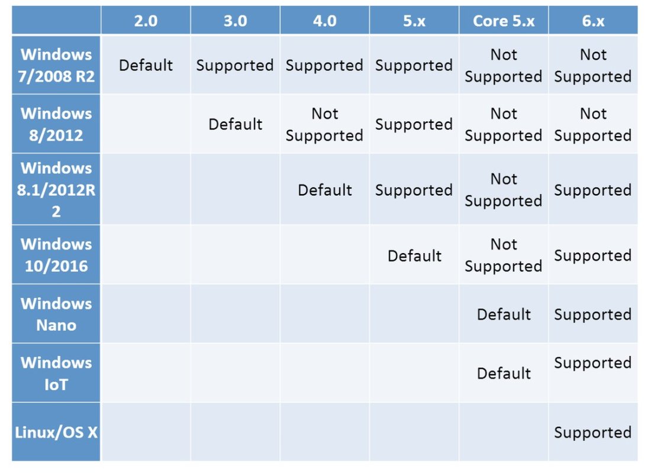Viewport: 651px width, 473px height.
Task: Click the Windows Nano row header
Action: click(x=56, y=314)
